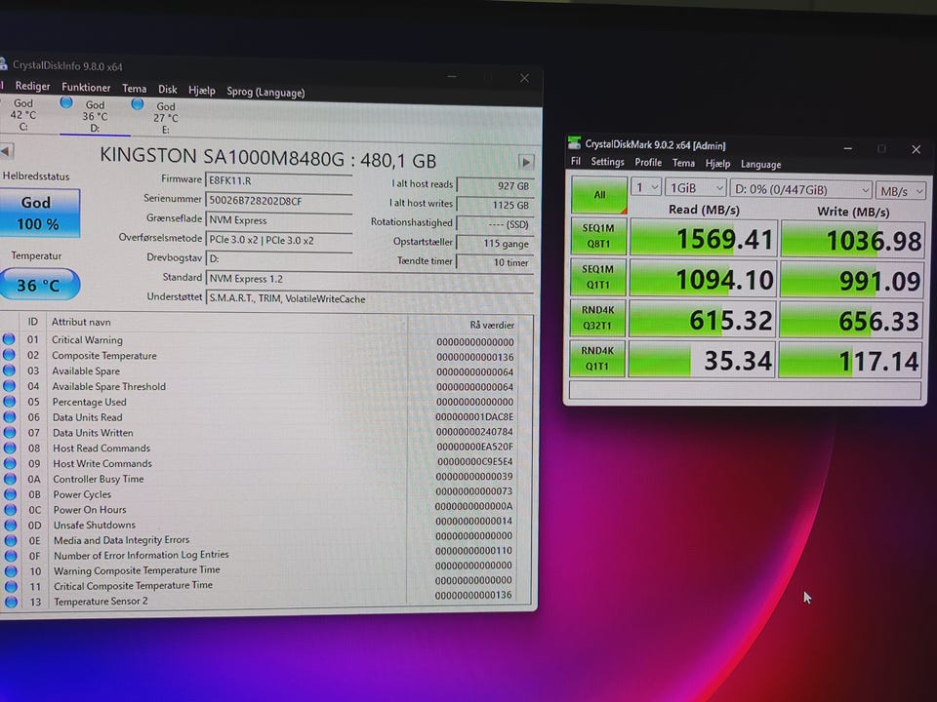Open Profile menu in CrystalDiskMark
937x702 pixels.
pos(648,163)
